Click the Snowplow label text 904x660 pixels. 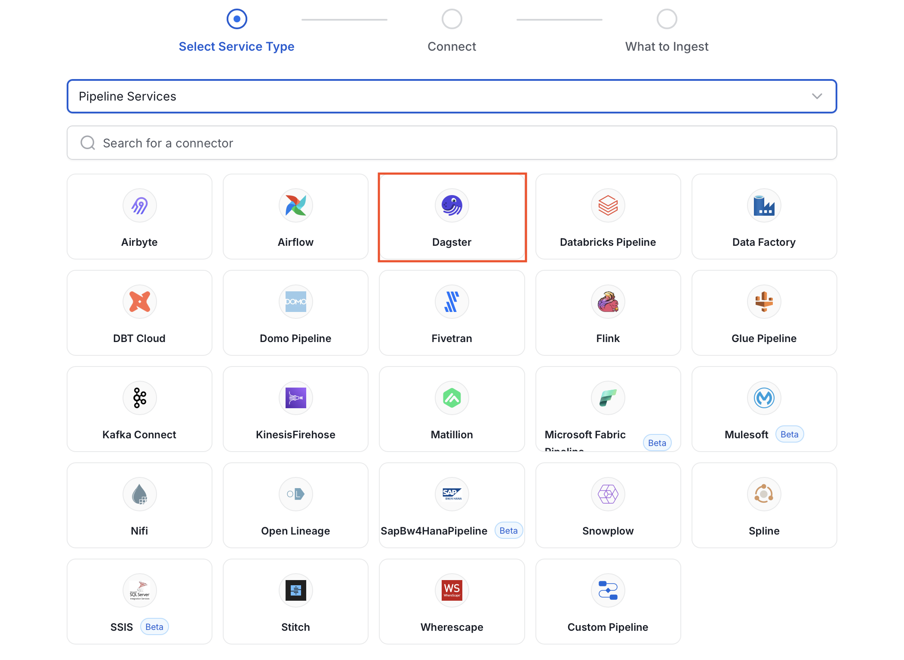[x=608, y=531]
